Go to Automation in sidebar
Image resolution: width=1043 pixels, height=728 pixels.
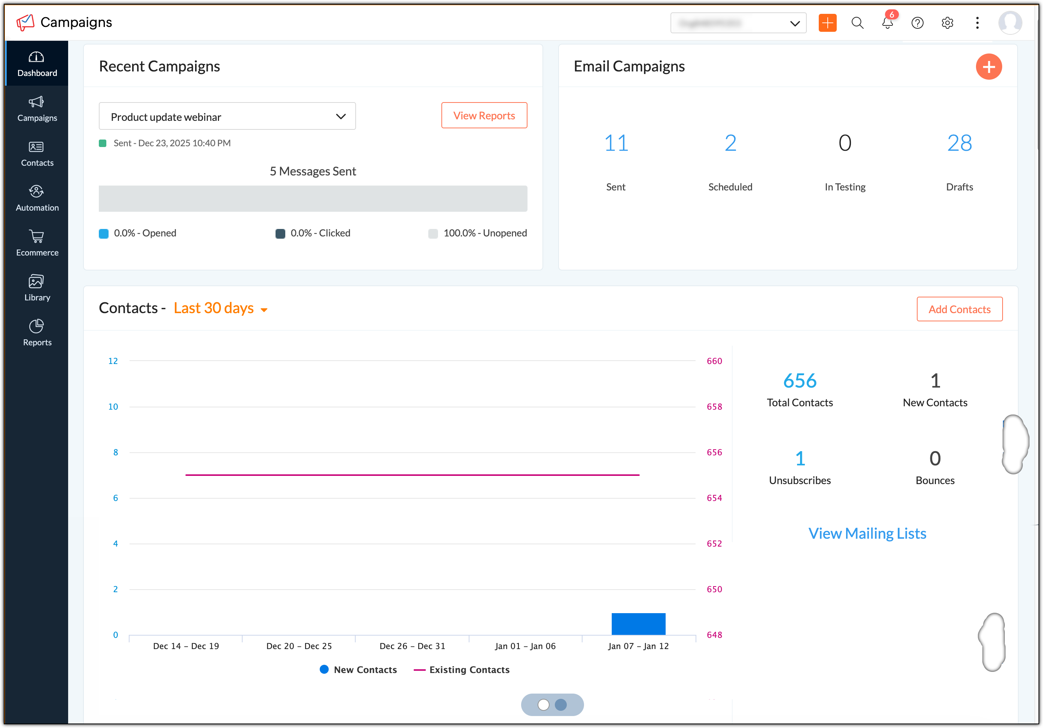tap(37, 198)
